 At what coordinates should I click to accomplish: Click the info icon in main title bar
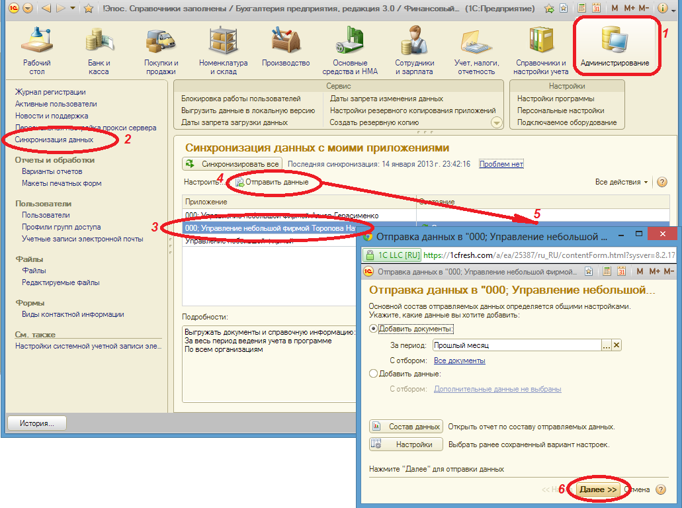coord(662,8)
